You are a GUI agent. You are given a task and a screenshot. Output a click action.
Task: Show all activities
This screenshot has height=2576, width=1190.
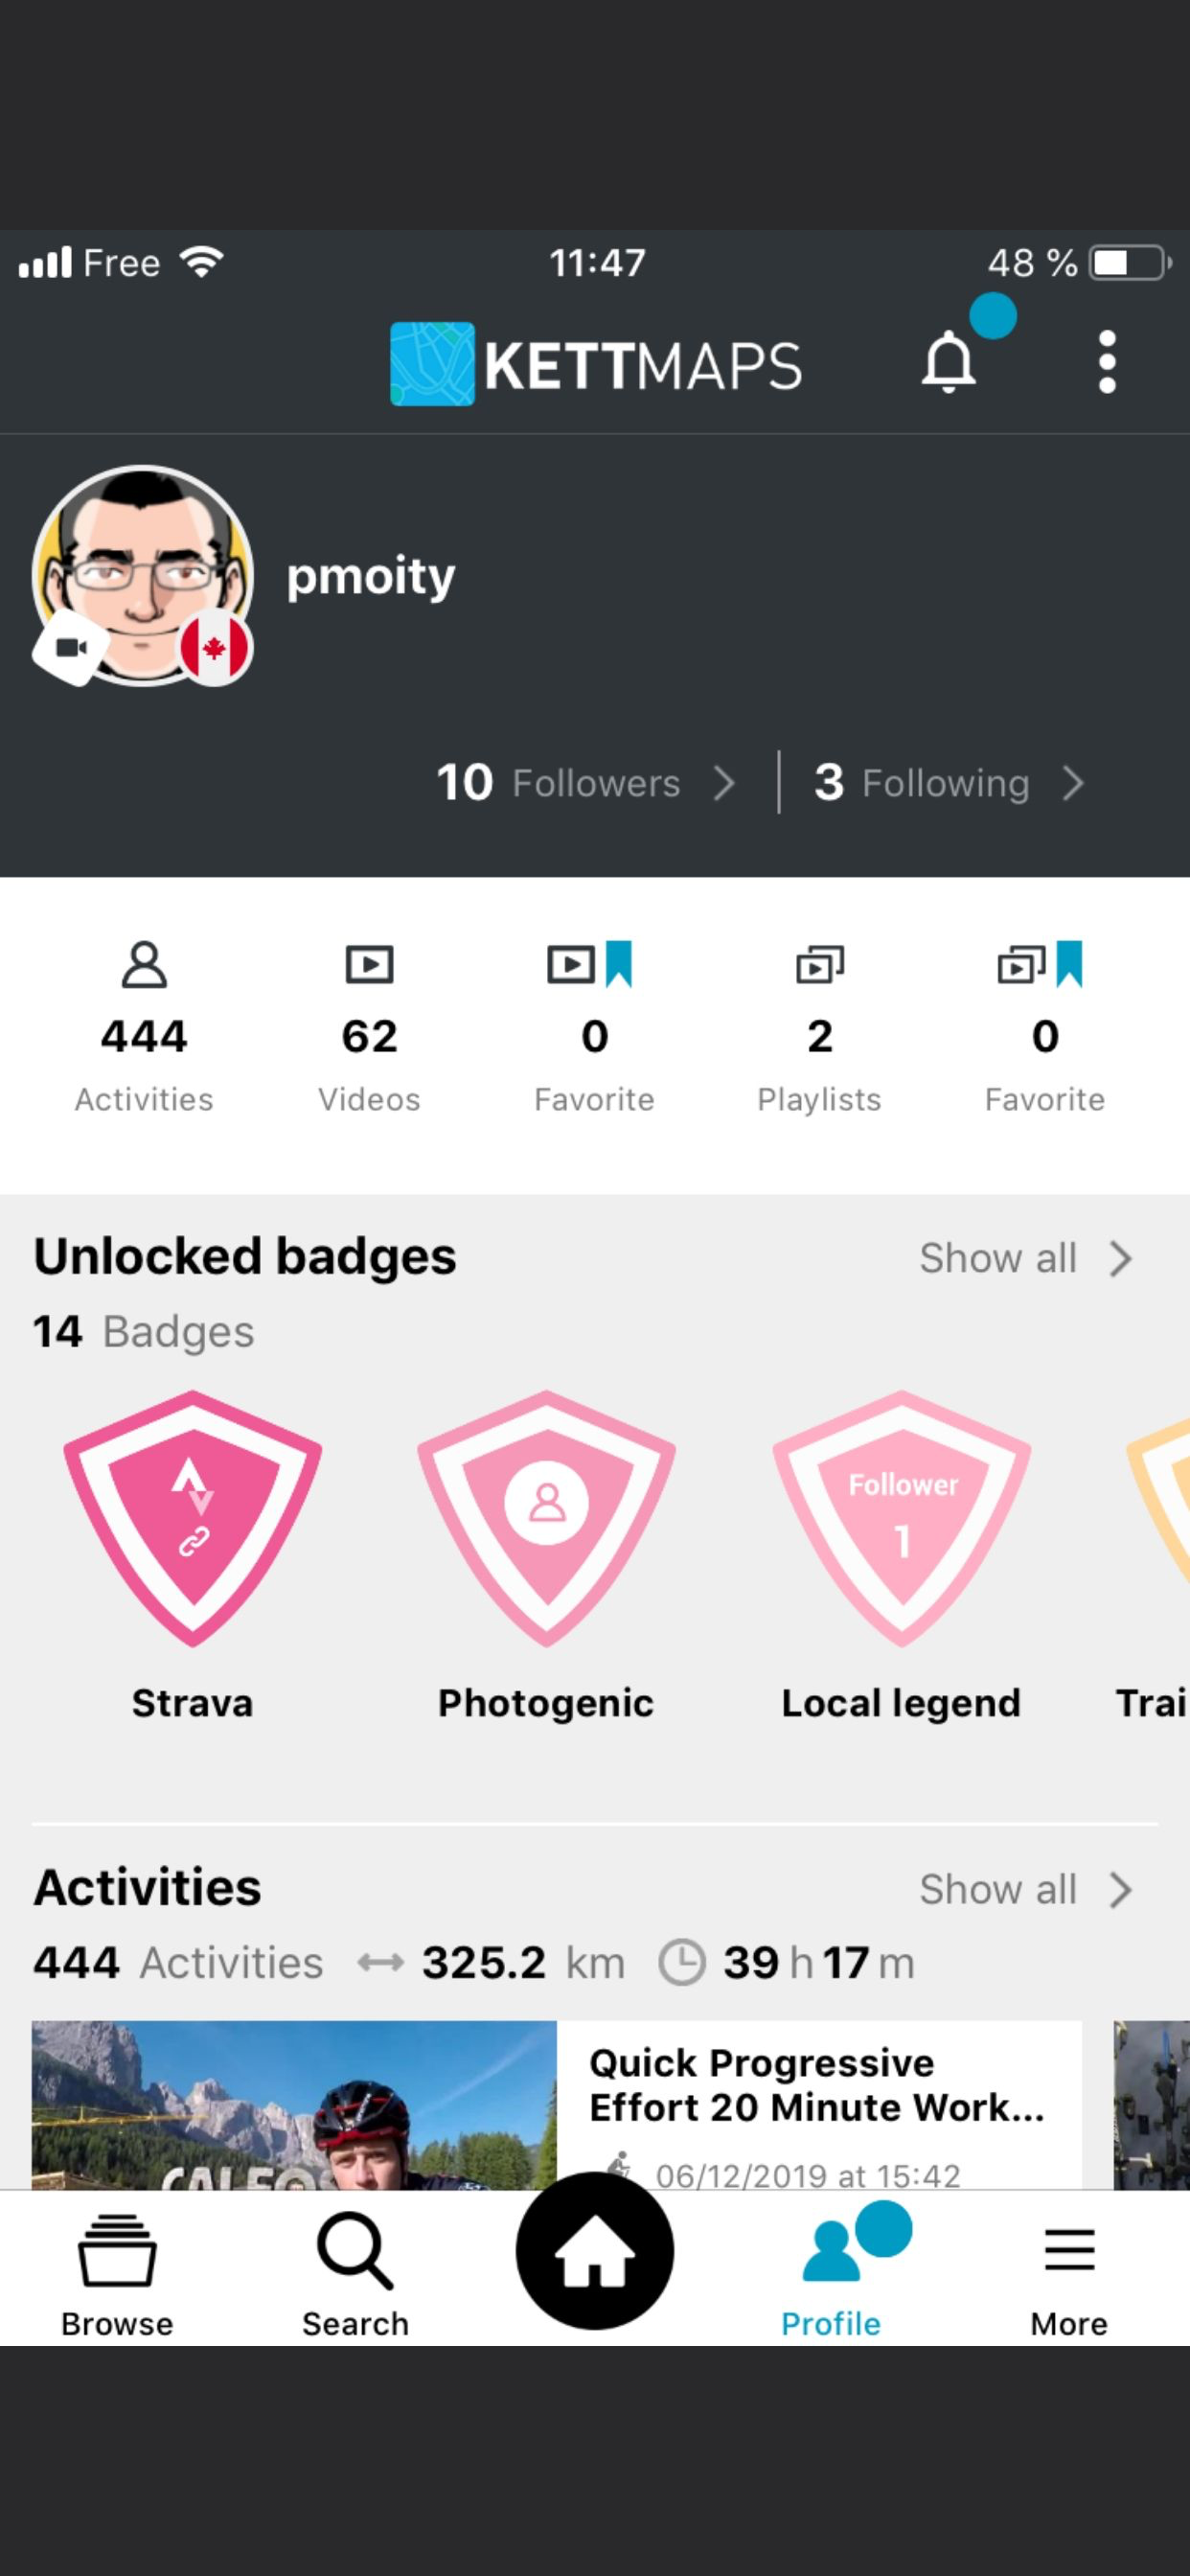coord(1024,1890)
